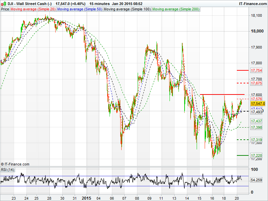
Task: Click the © IT-Finance.com copyright text
Action: tap(15, 164)
